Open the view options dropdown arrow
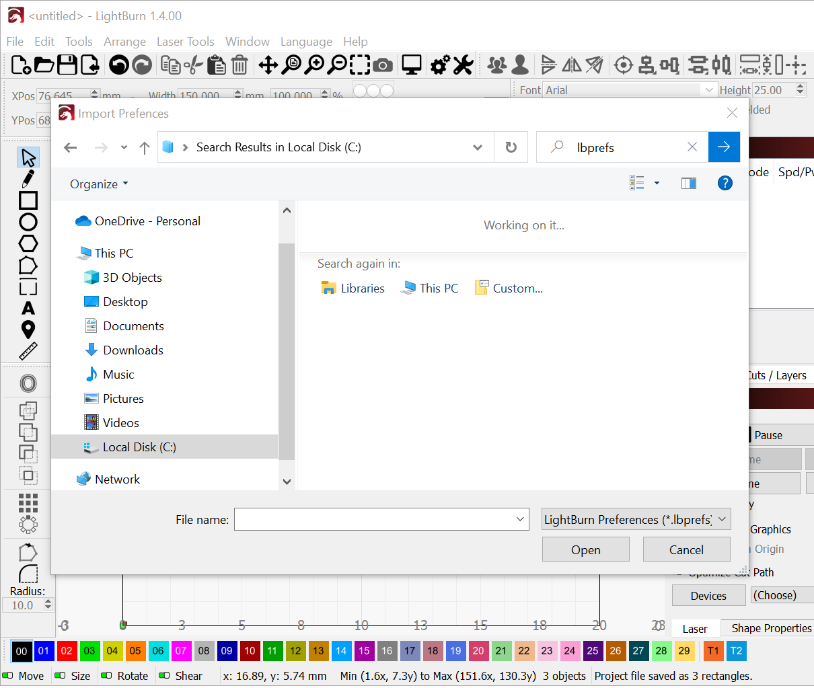The image size is (814, 688). tap(657, 183)
